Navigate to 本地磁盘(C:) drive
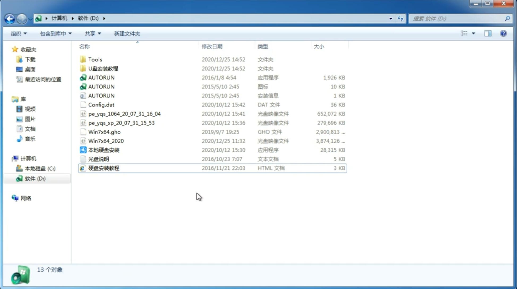Screen dimensions: 517x289 (x=40, y=168)
